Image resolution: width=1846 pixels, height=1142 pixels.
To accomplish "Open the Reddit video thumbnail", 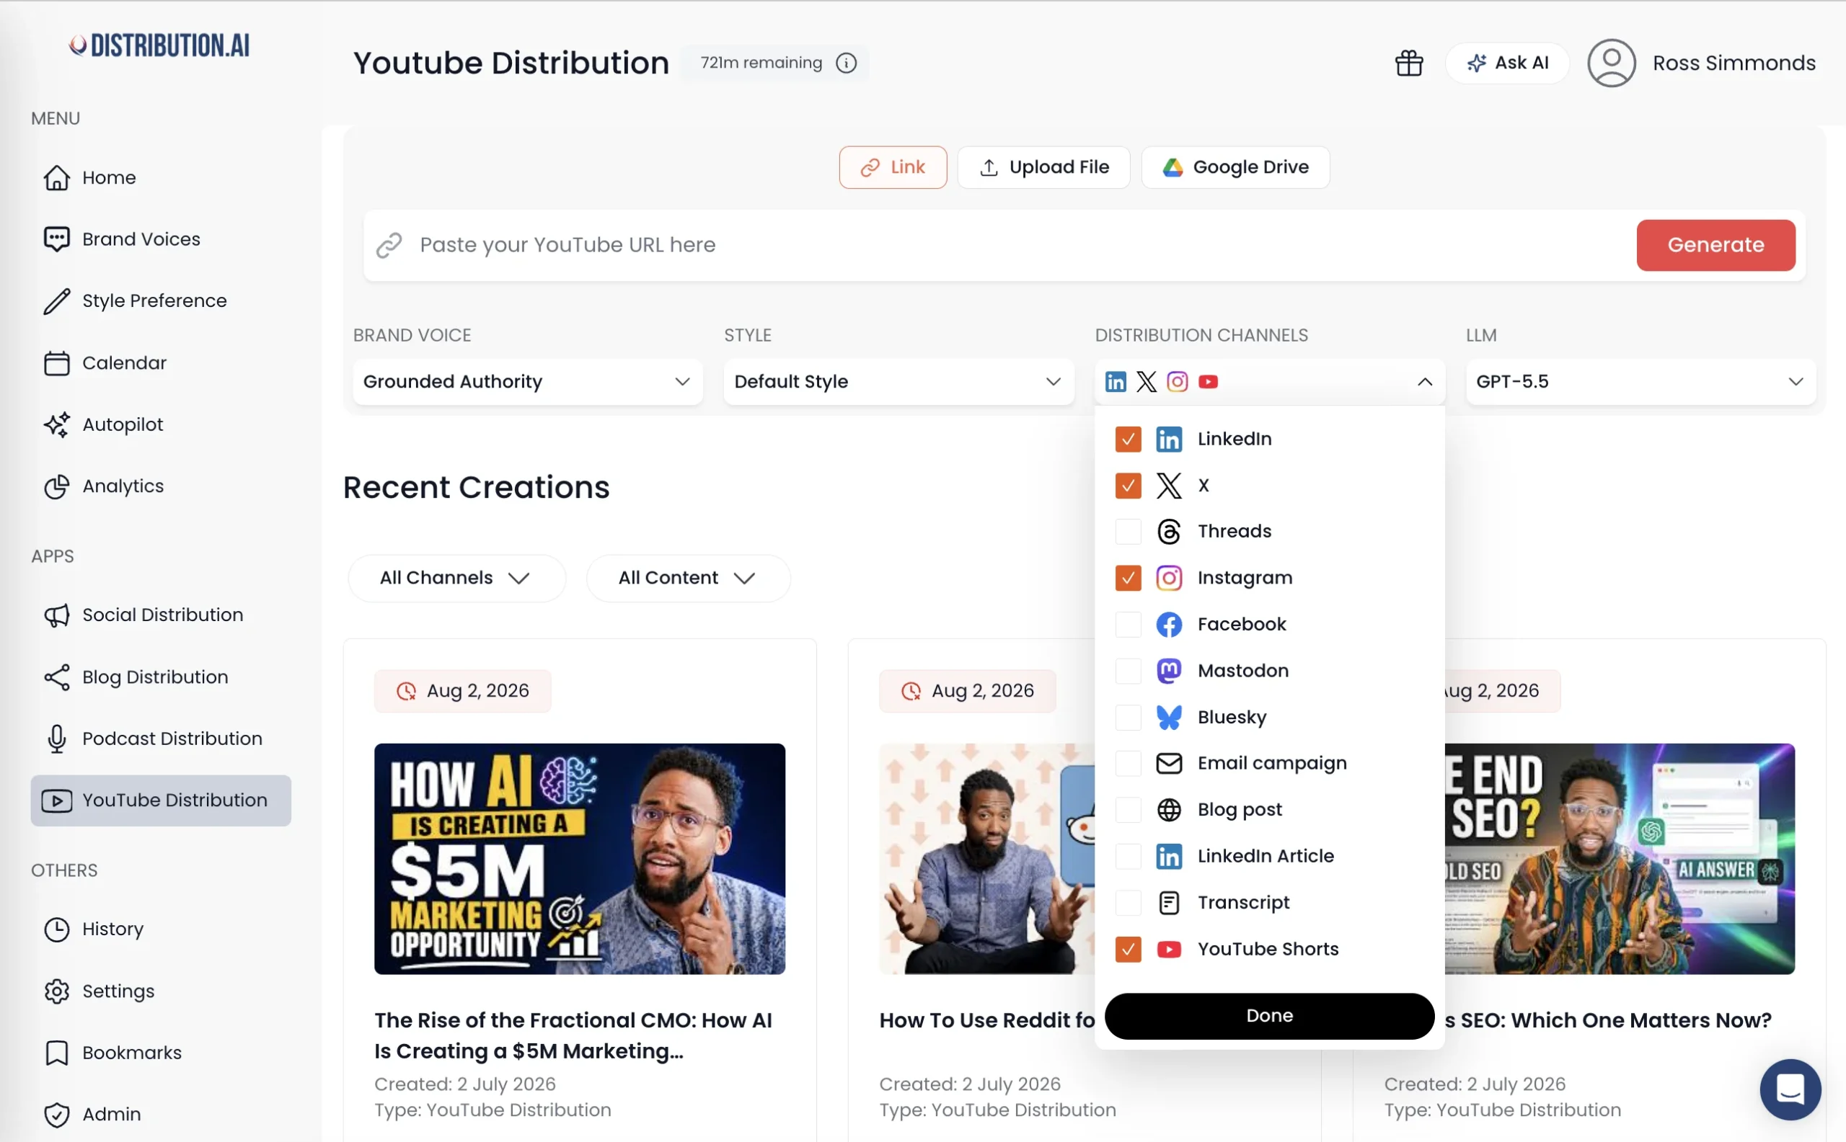I will pyautogui.click(x=986, y=859).
